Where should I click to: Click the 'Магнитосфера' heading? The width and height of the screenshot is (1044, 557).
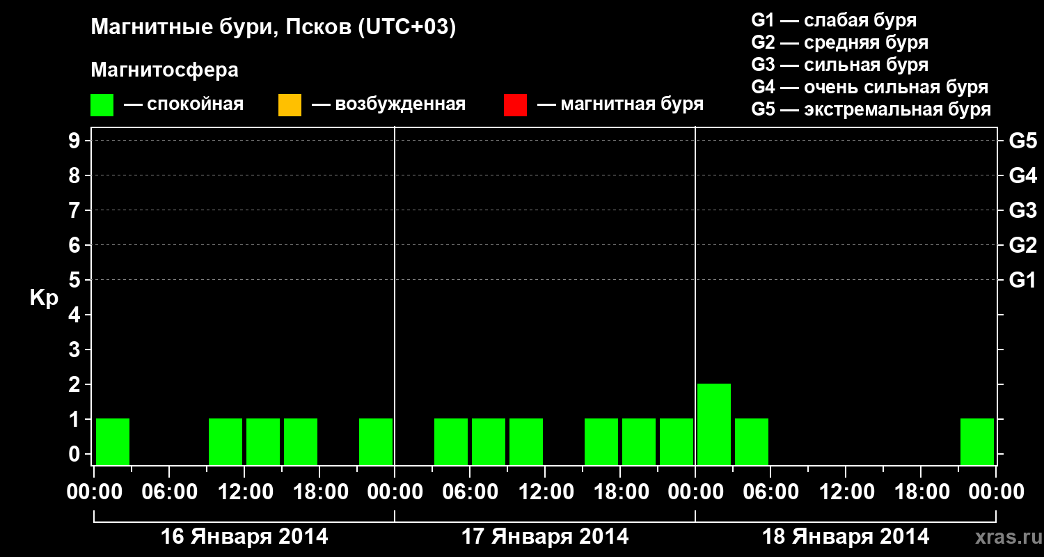point(165,70)
